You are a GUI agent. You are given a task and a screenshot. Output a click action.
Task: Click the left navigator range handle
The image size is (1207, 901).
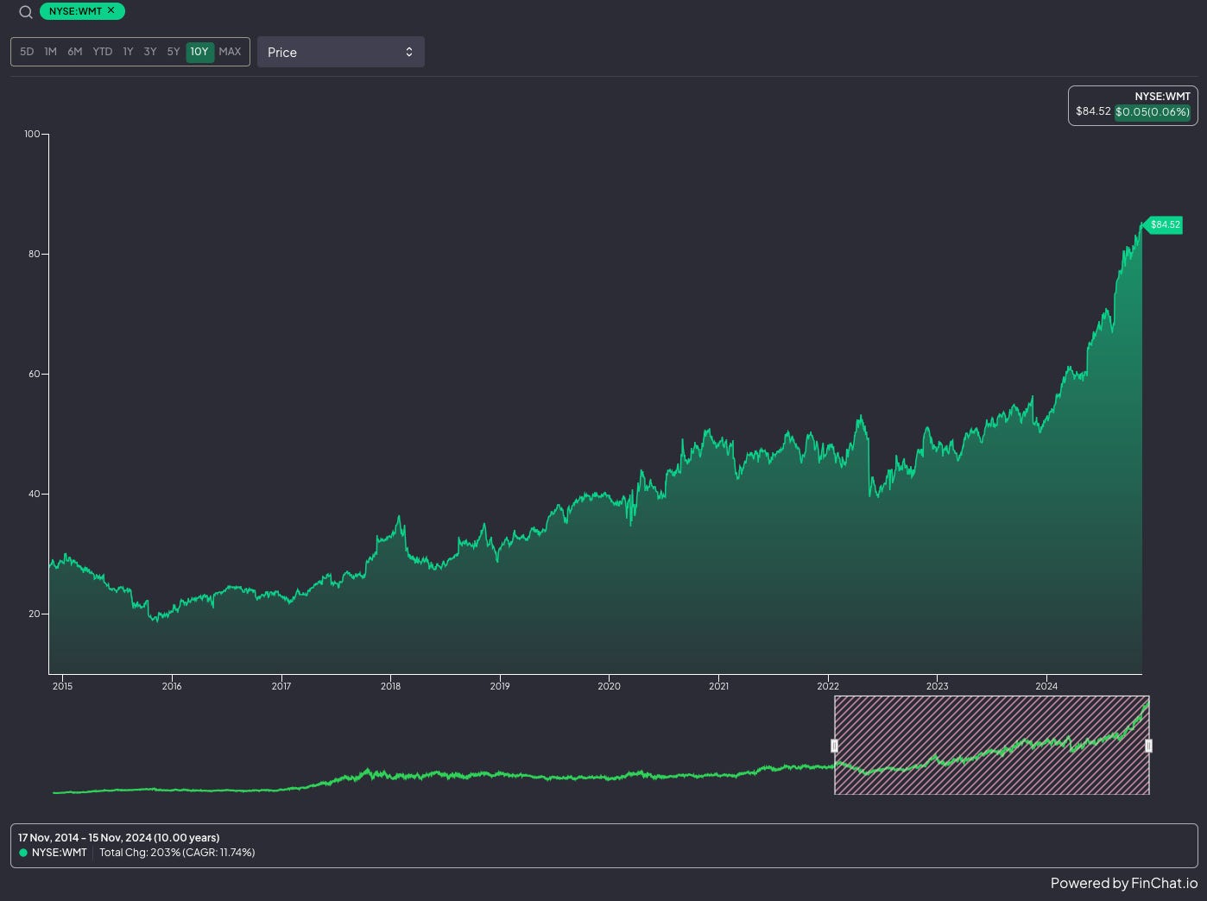click(834, 746)
